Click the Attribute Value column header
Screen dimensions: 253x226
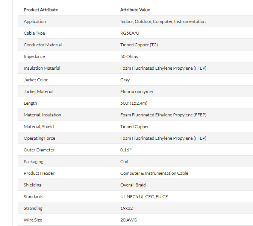tap(135, 10)
